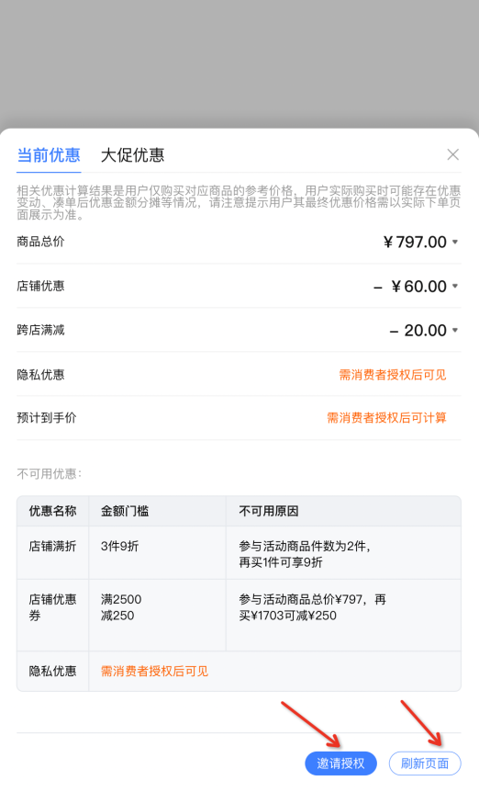Click the gray overlay above the panel

click(239, 63)
